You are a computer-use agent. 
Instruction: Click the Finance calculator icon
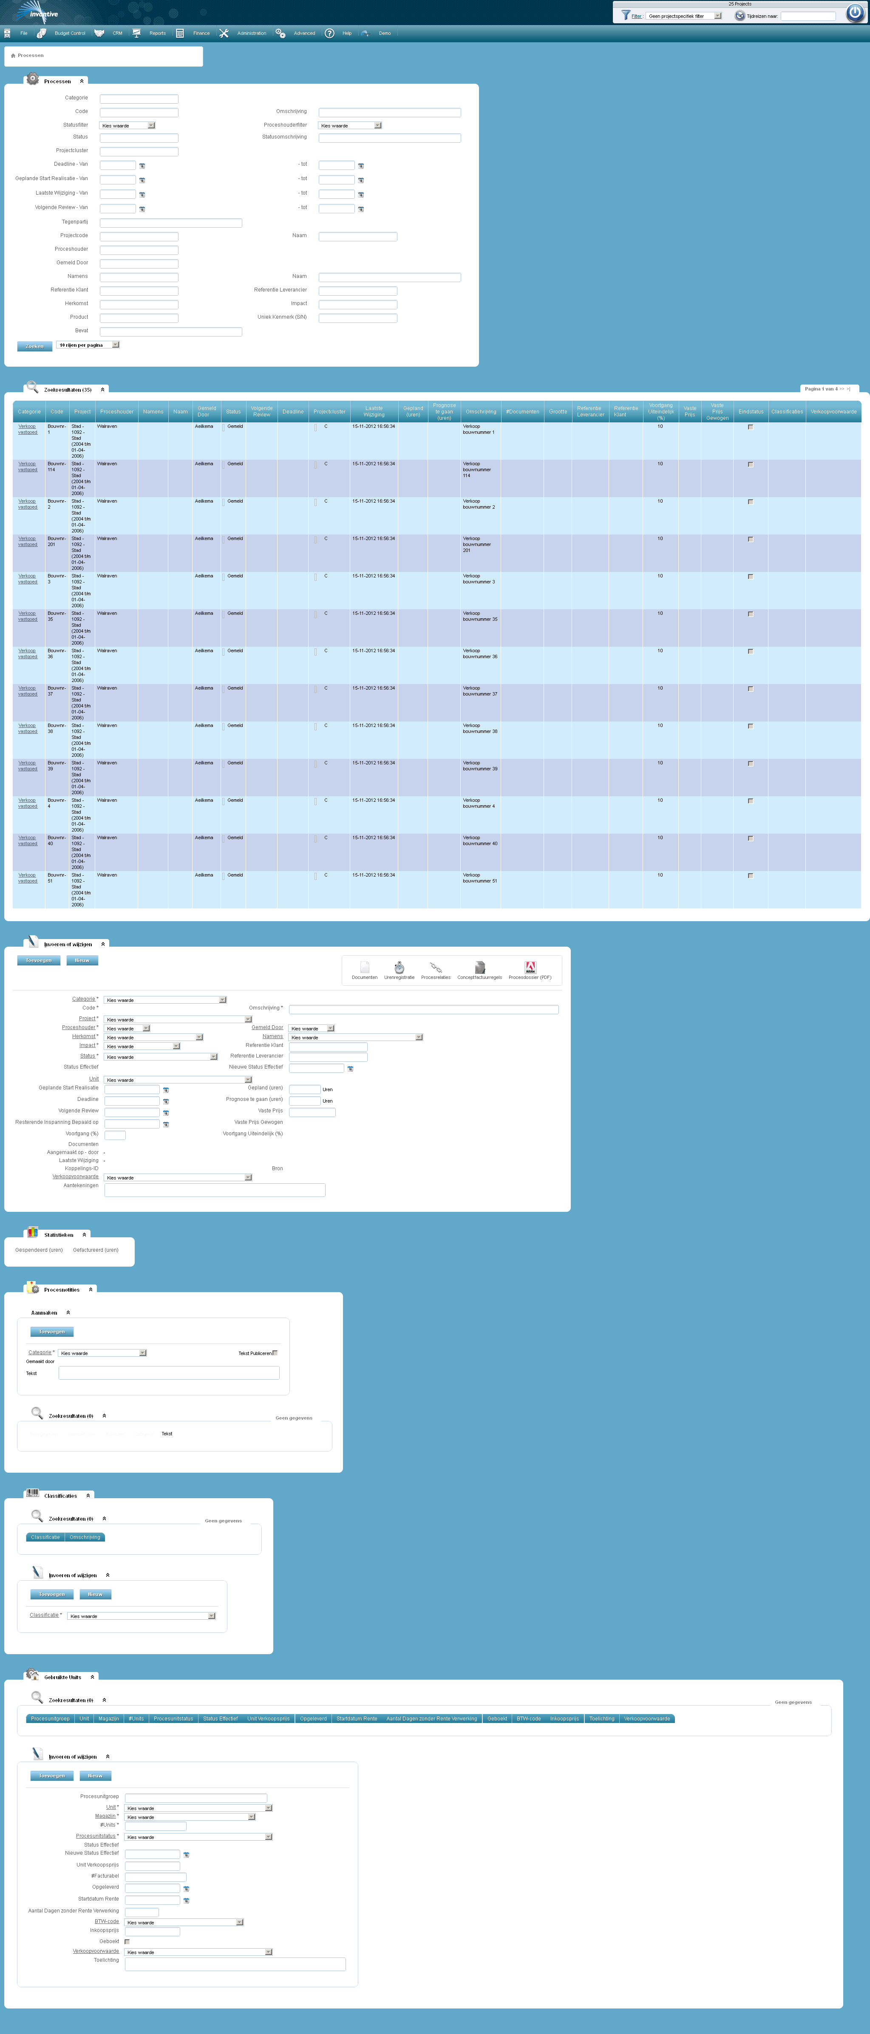[179, 33]
